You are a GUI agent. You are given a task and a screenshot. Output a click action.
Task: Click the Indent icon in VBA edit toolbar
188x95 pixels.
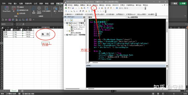pyautogui.click(x=80, y=11)
